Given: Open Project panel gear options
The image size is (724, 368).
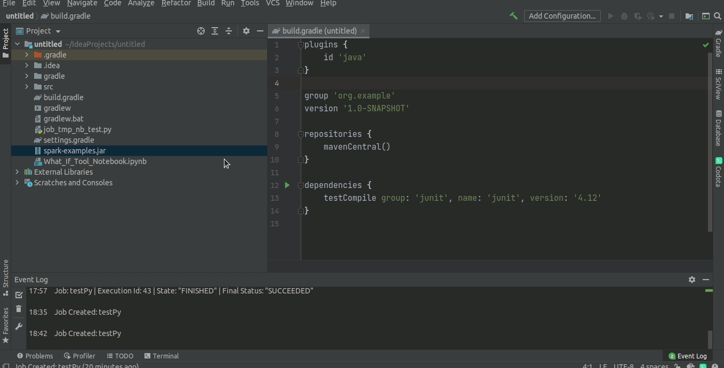Looking at the screenshot, I should tap(246, 31).
